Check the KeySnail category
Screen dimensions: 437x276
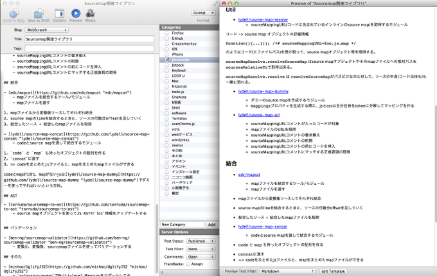166,71
